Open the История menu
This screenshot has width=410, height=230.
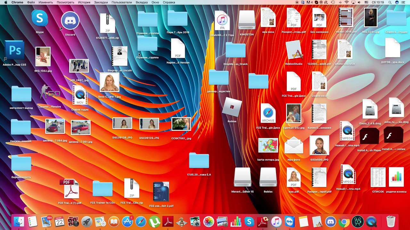point(84,2)
